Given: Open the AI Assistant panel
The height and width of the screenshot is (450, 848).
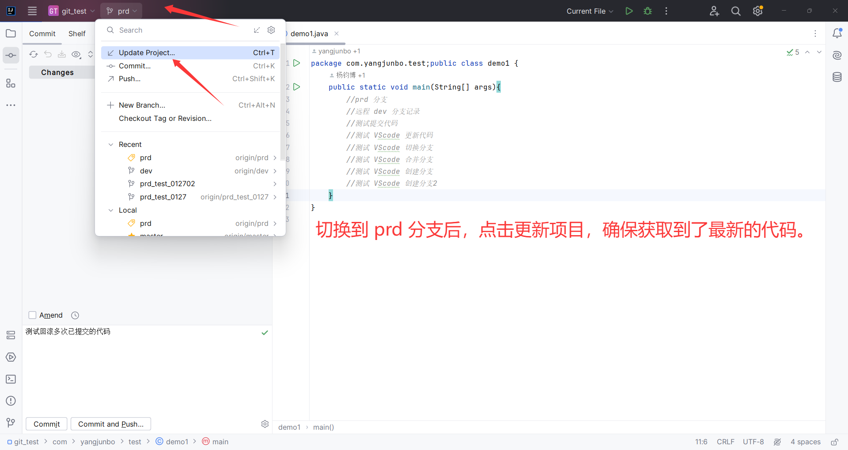Looking at the screenshot, I should (x=837, y=55).
